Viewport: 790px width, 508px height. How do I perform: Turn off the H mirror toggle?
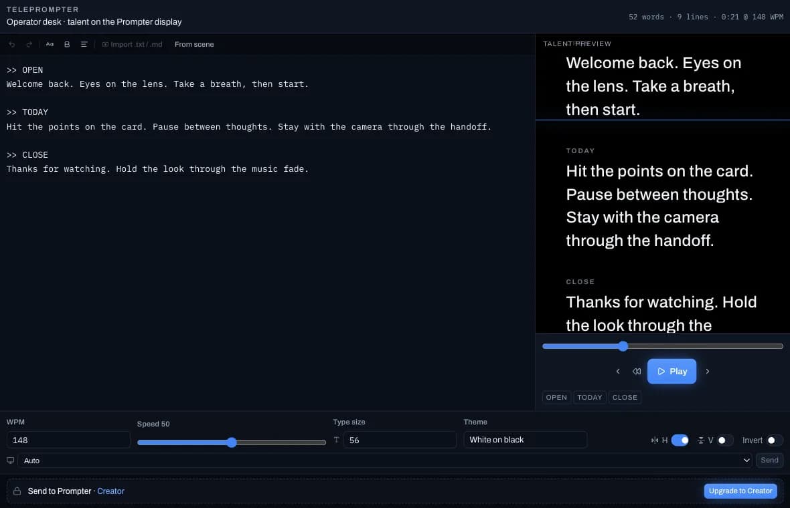point(680,440)
